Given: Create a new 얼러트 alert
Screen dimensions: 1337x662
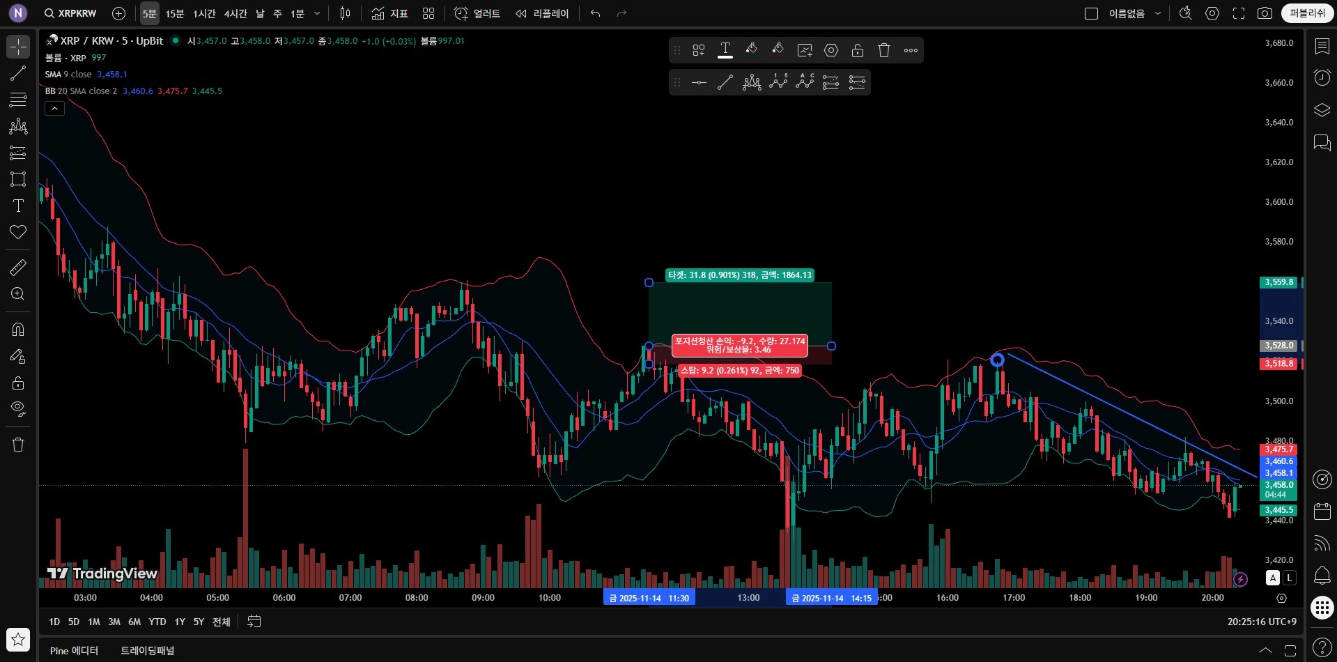Looking at the screenshot, I should (x=477, y=13).
